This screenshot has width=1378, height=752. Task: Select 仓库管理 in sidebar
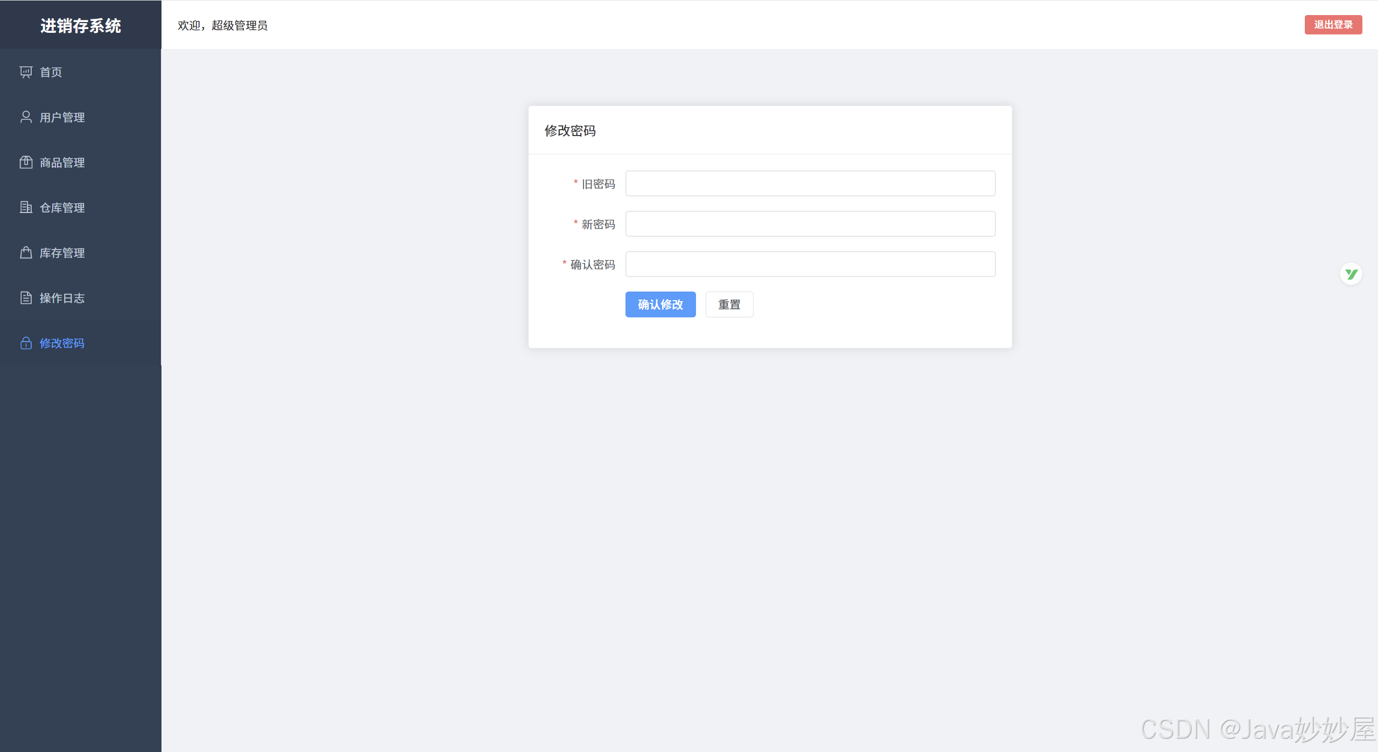tap(80, 208)
